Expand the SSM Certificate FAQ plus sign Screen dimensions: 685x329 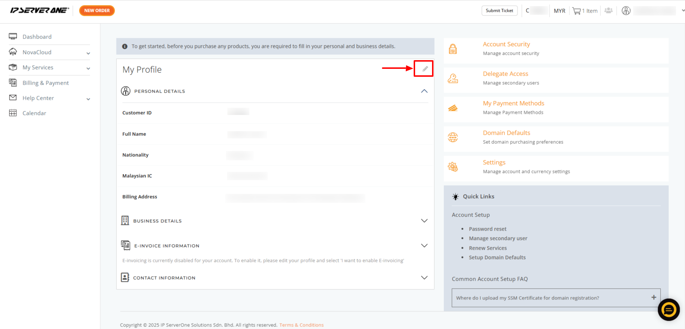pos(654,297)
